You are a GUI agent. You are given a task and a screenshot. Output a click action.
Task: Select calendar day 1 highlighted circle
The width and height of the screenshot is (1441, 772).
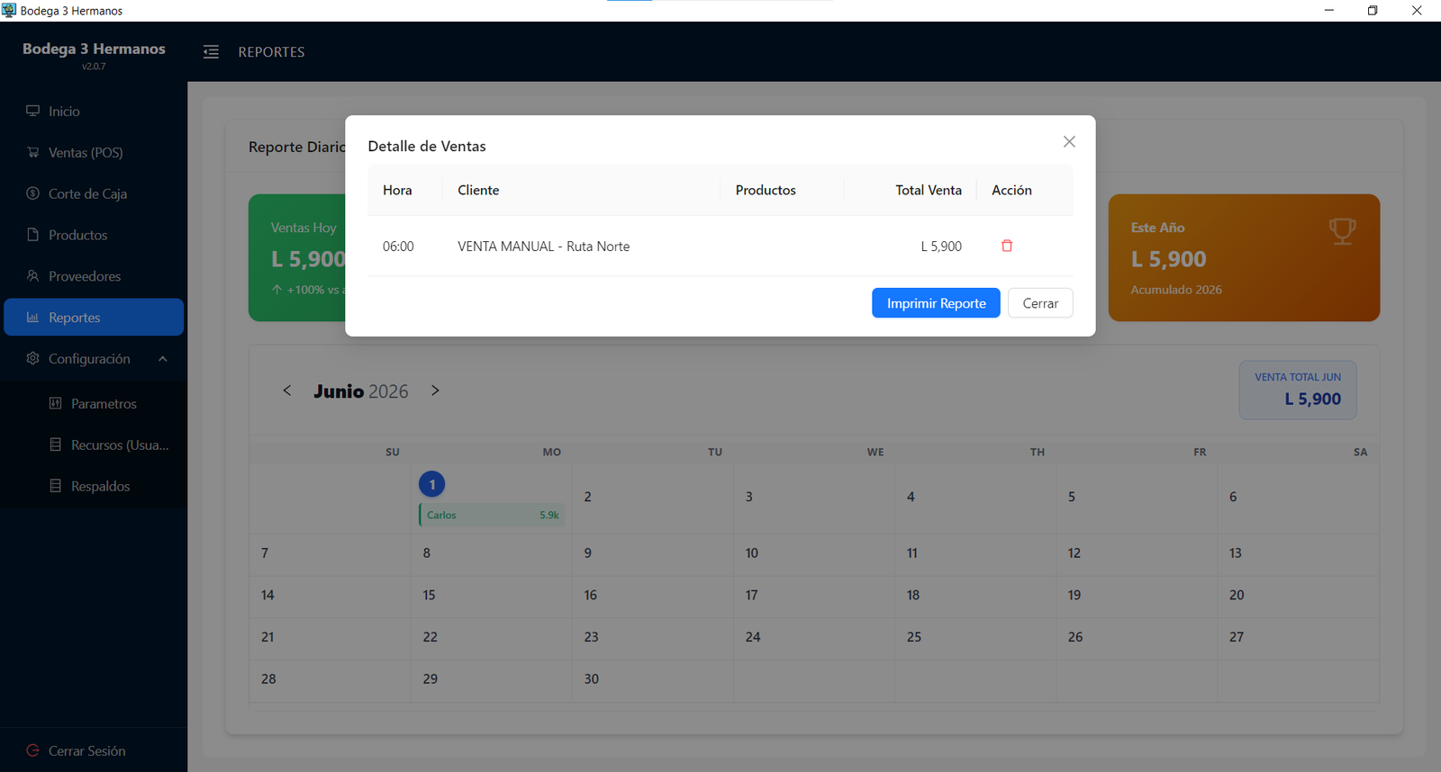coord(431,484)
